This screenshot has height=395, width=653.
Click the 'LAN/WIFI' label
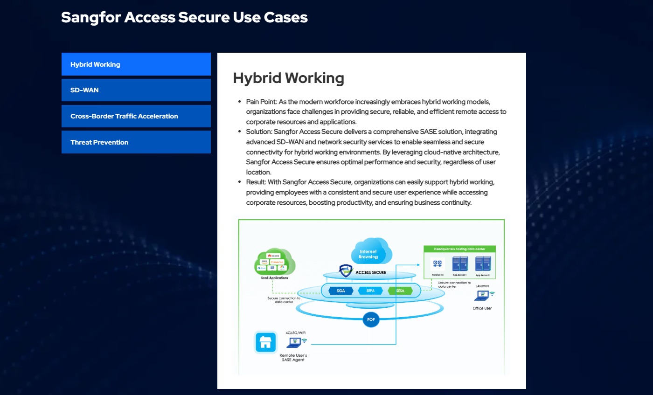coord(482,286)
